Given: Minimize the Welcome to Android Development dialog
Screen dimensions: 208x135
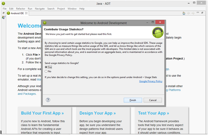Looking at the screenshot, I should tap(147, 23).
